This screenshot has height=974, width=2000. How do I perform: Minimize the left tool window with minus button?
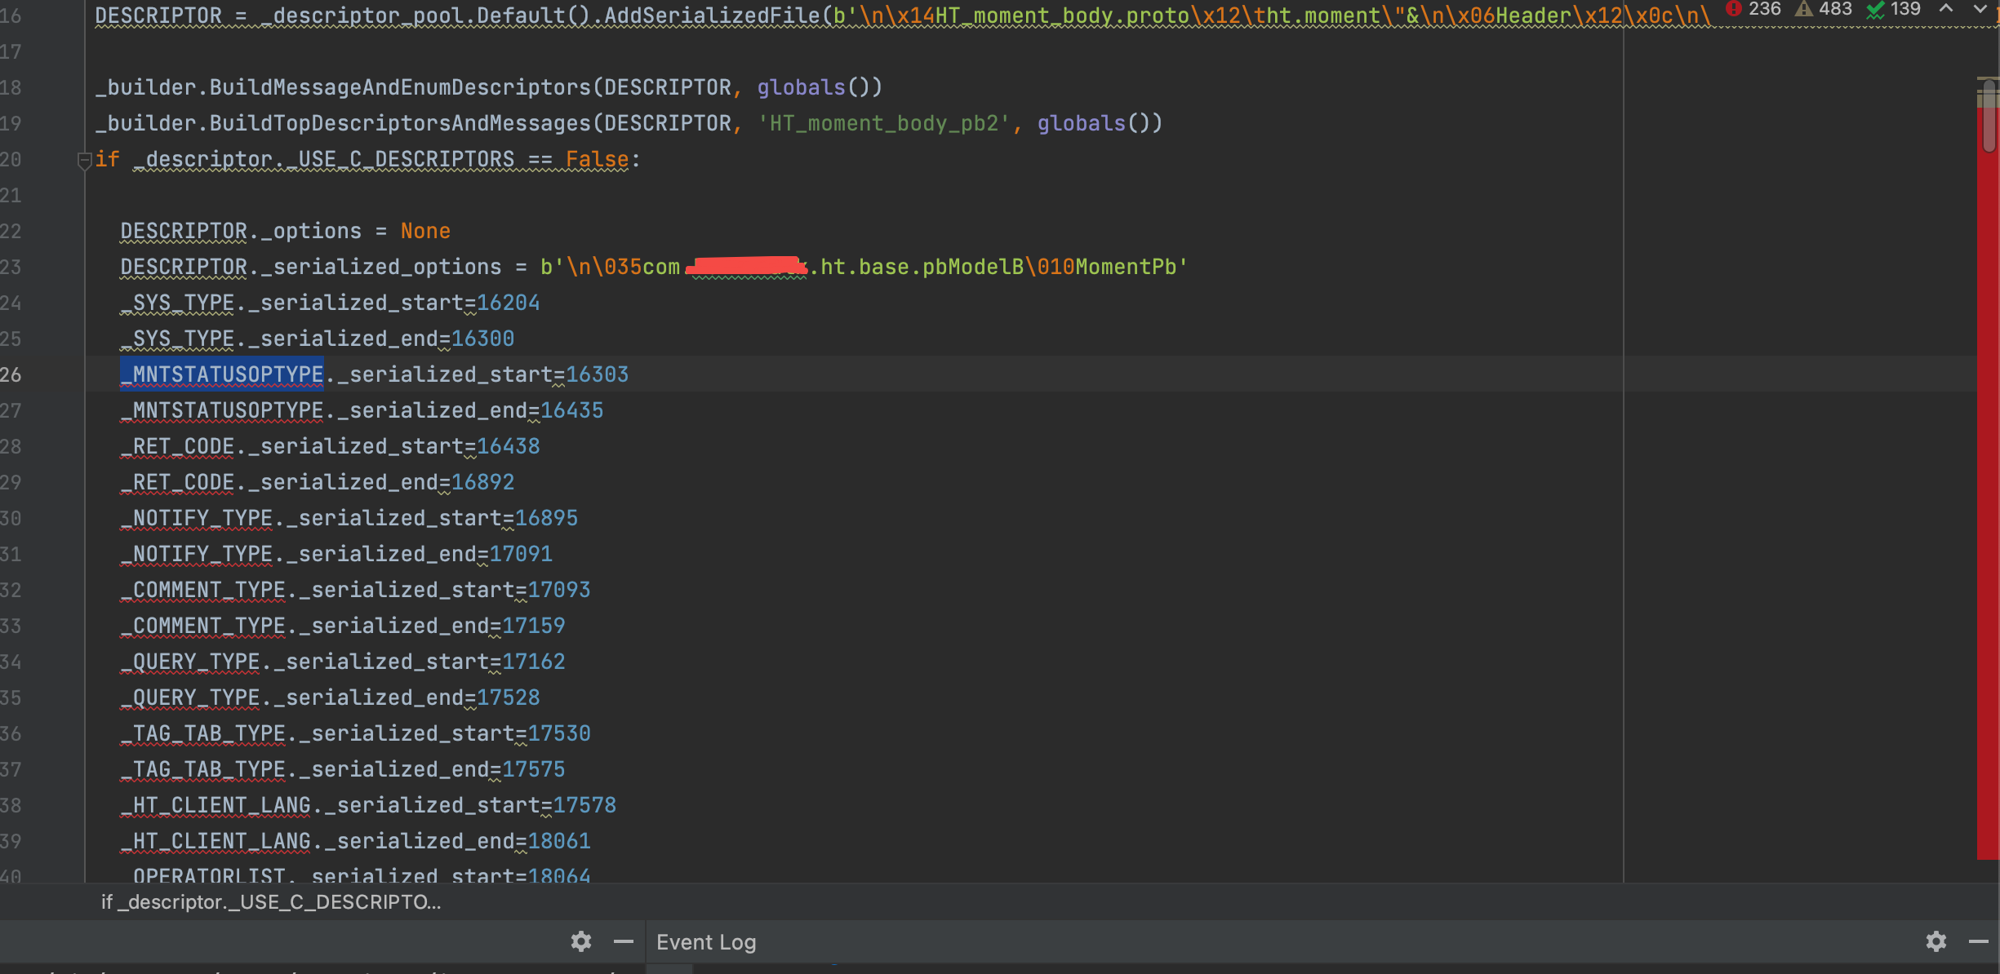click(x=624, y=942)
